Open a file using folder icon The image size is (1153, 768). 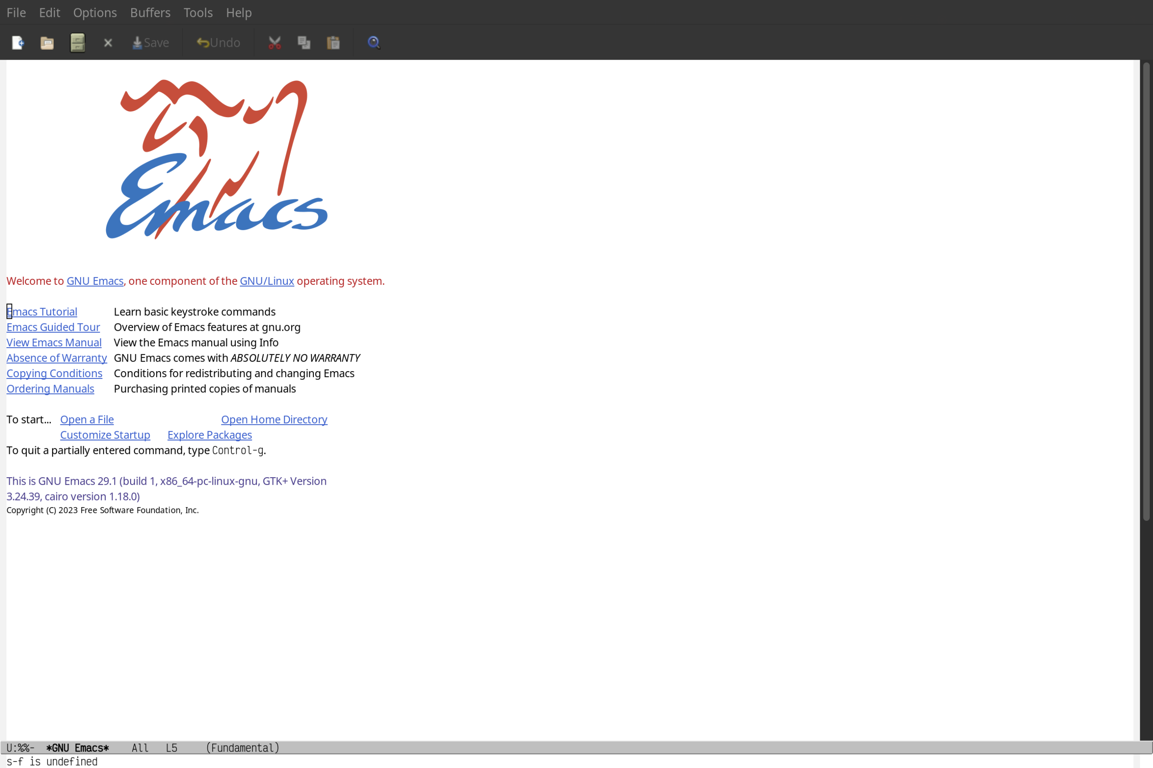click(x=47, y=43)
